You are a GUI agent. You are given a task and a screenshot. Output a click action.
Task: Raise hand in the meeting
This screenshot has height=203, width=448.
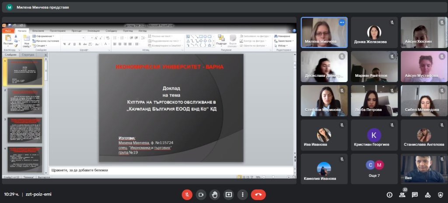[x=215, y=195]
